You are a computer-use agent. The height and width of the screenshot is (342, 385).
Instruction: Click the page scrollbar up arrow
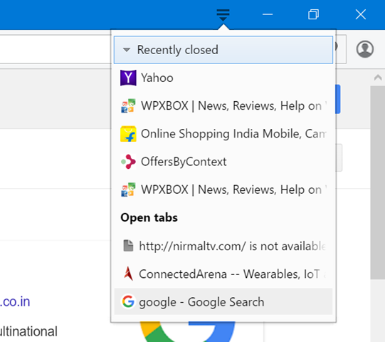pos(378,78)
